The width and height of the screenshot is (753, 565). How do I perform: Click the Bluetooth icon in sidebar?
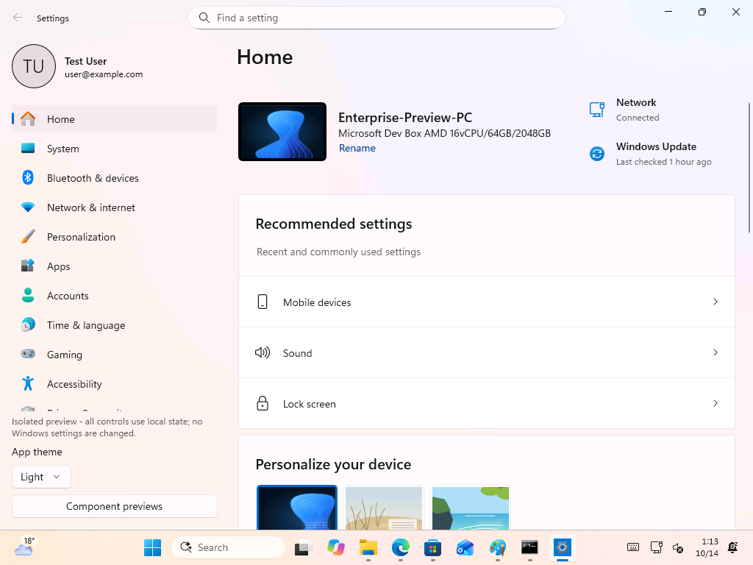pyautogui.click(x=28, y=178)
